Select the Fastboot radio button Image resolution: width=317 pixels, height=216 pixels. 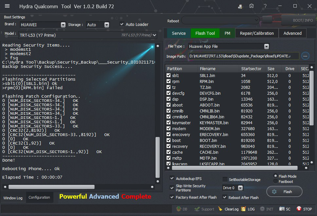(275, 181)
